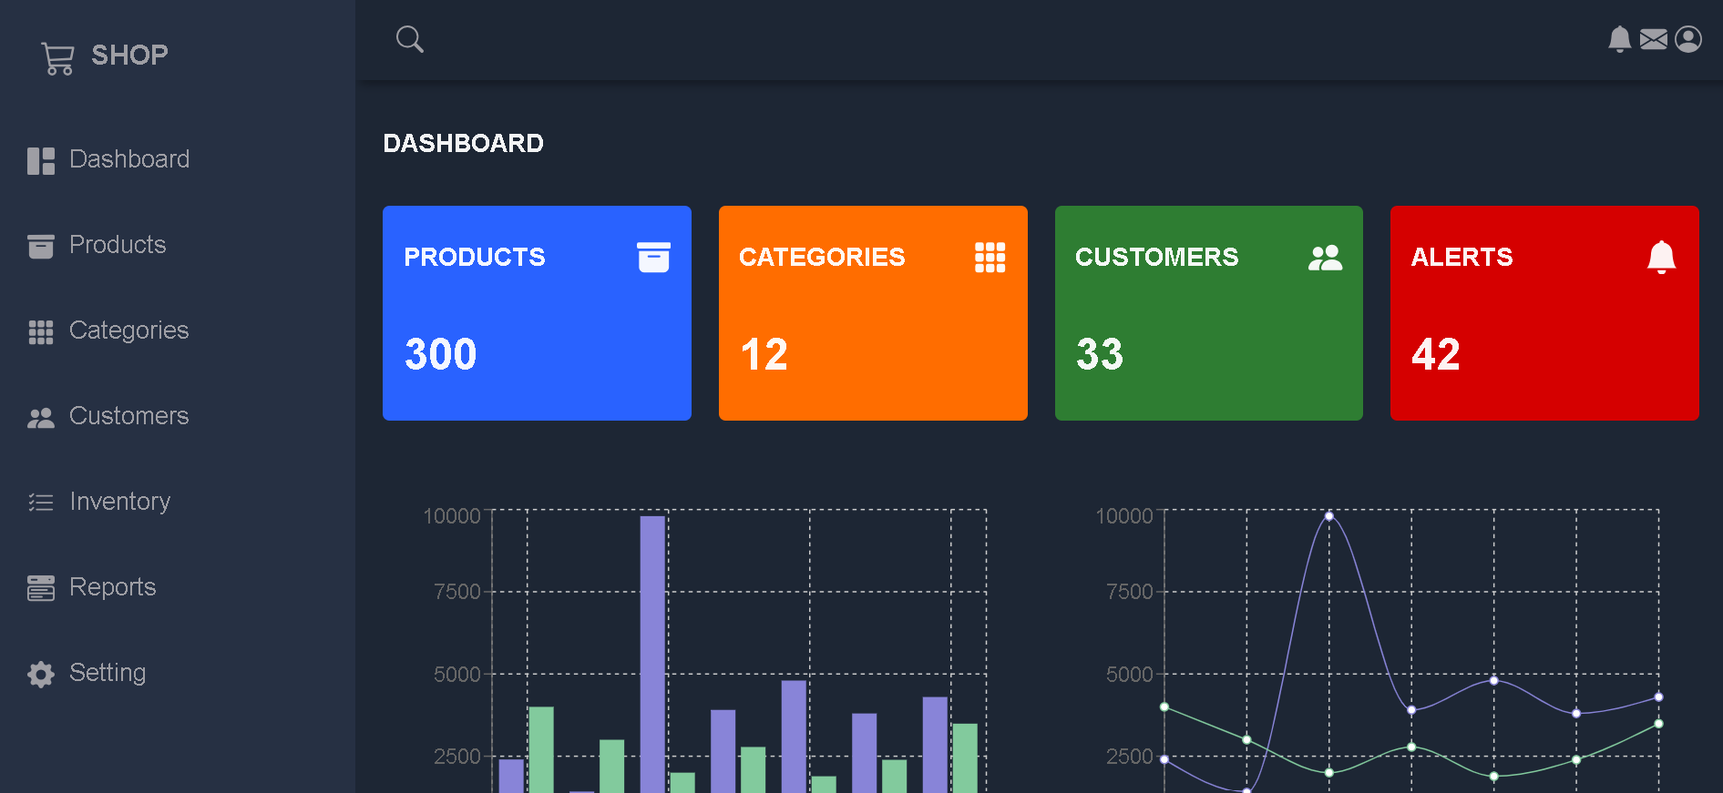Screen dimensions: 1723x793
Task: Navigate to Categories in sidebar
Action: pyautogui.click(x=128, y=330)
